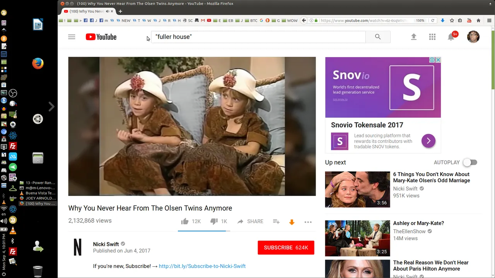Expand the dock side chevron arrow
The width and height of the screenshot is (495, 278).
51,107
